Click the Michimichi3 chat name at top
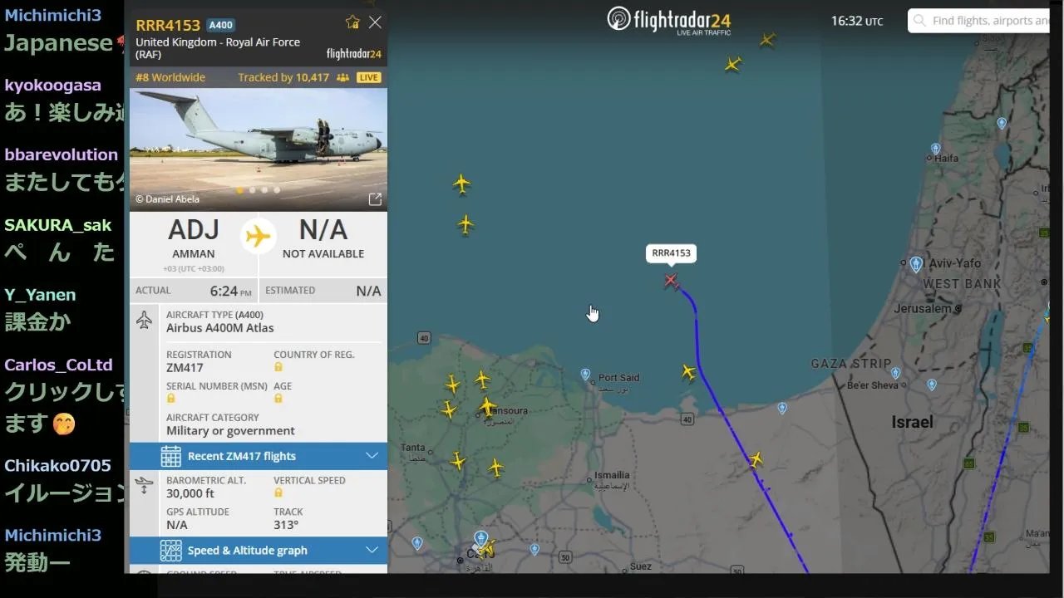Screen dimensions: 1064x598 [52, 15]
